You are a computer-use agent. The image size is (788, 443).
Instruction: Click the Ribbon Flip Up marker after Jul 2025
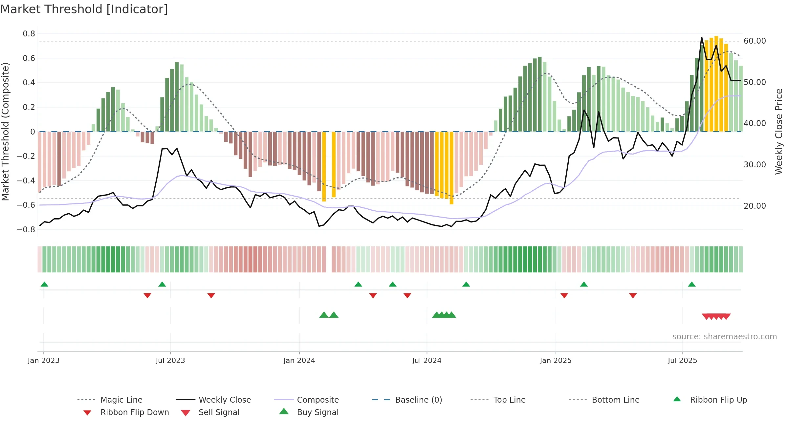[x=692, y=284]
